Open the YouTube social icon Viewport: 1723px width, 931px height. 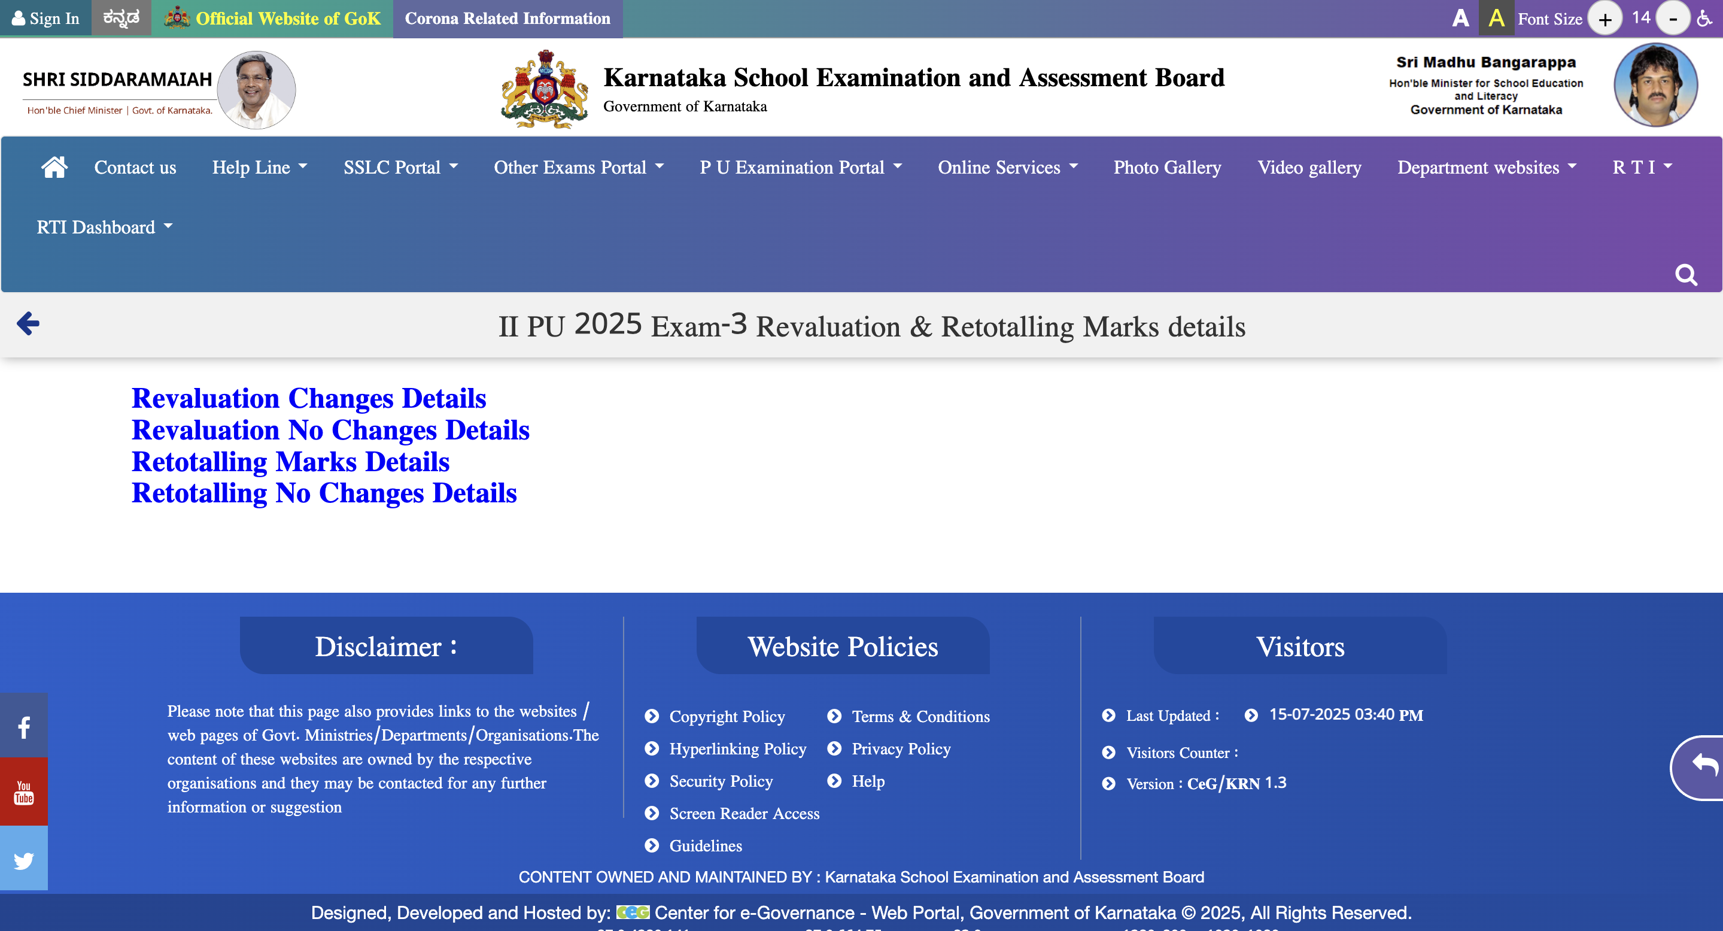click(x=24, y=791)
